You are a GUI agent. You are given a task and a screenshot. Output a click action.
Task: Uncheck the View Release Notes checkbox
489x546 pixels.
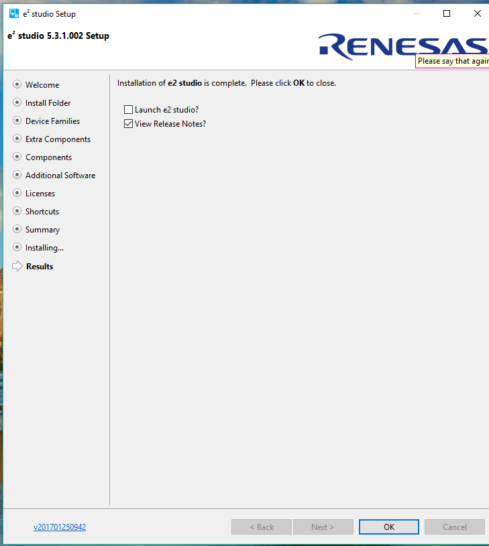(x=128, y=124)
